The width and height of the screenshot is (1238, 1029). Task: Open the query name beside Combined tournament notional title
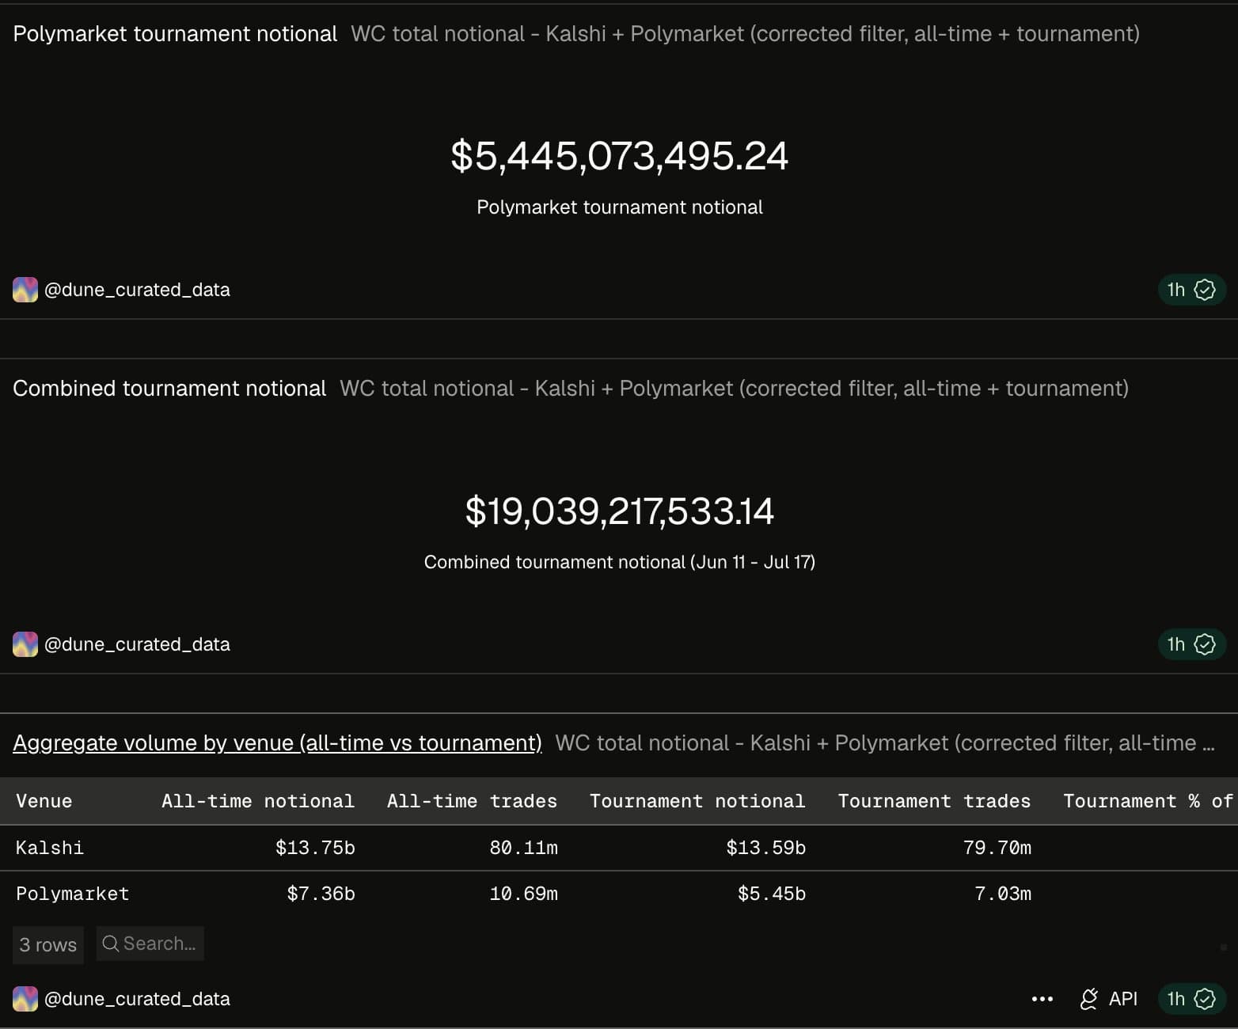[734, 389]
